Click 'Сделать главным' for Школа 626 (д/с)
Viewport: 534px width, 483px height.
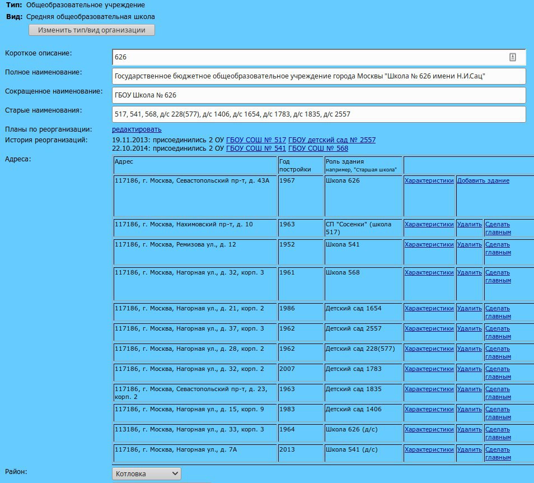pos(498,433)
